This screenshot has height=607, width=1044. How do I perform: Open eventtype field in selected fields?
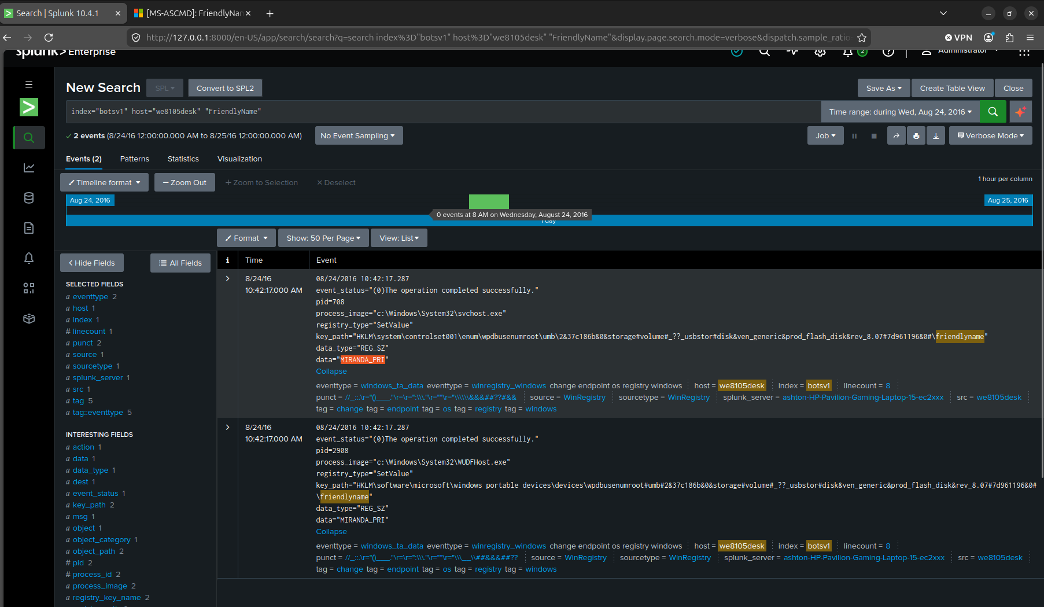point(90,297)
